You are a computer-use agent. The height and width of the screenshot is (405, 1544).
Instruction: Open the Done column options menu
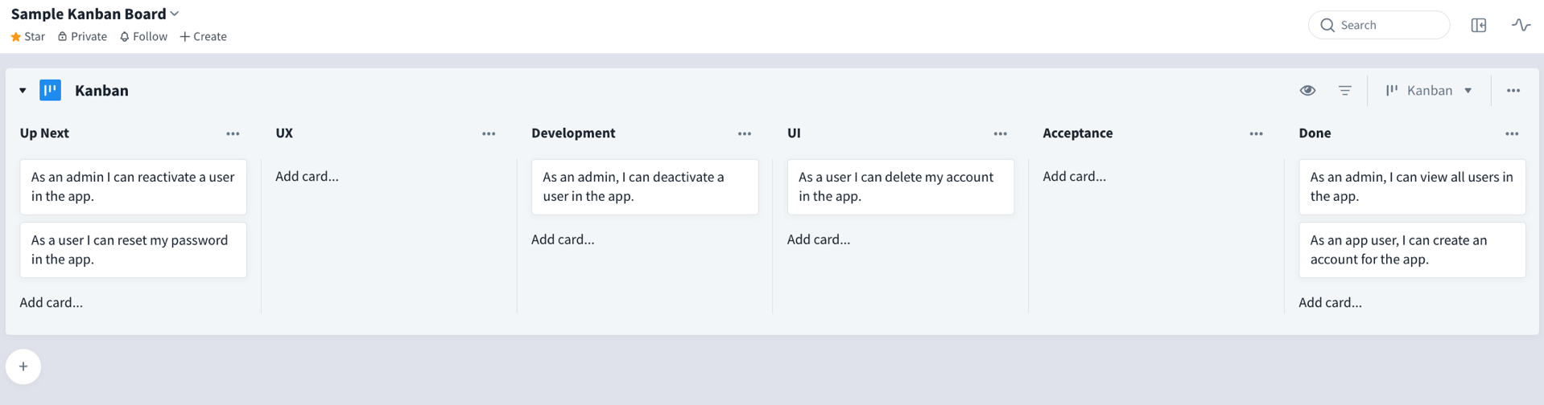coord(1512,133)
